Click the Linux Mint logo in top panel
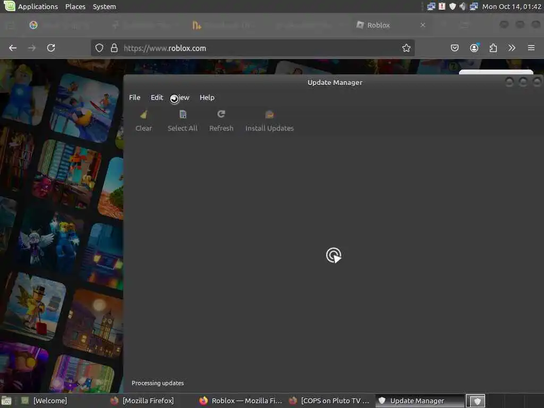This screenshot has width=544, height=408. click(x=9, y=6)
